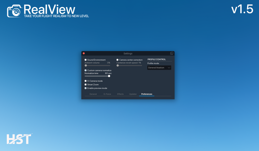Disable Enable preview mode checkbox
259x151 pixels.
(85, 88)
